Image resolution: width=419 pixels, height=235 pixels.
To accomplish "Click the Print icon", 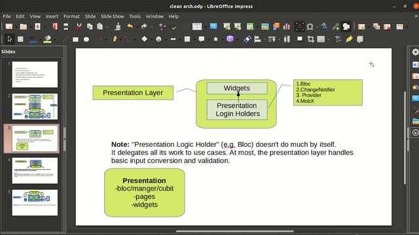I will point(65,26).
